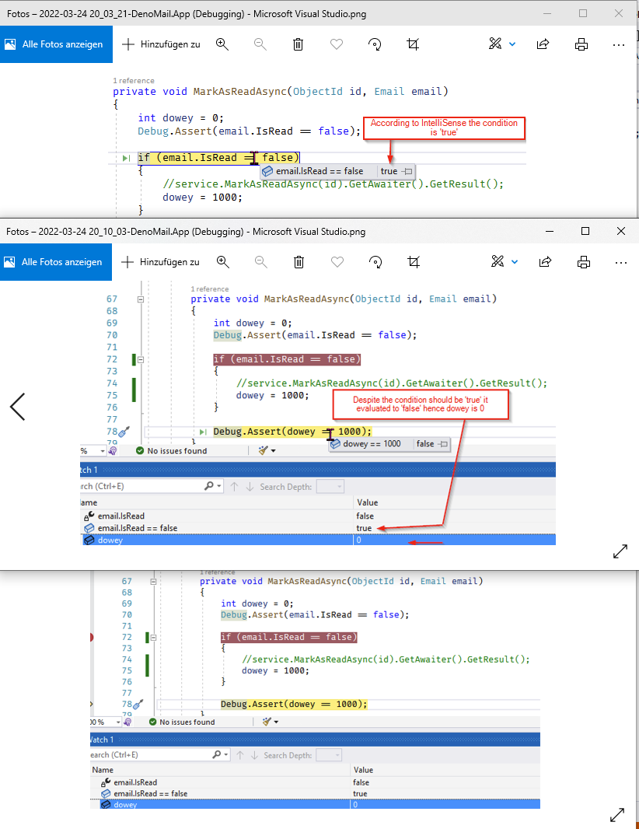Share the photo from the 20_03_21 window
This screenshot has height=829, width=639.
(543, 44)
